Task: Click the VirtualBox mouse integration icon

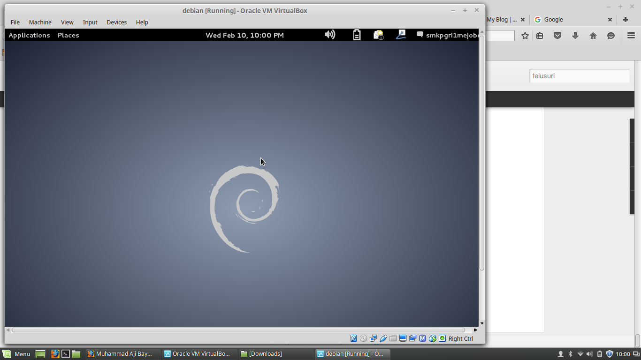Action: click(x=432, y=338)
